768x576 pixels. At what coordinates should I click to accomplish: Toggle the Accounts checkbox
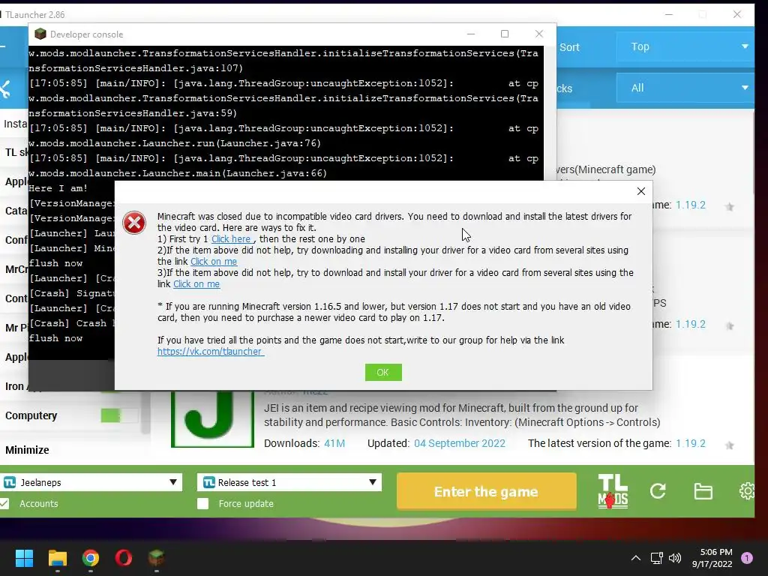click(4, 503)
